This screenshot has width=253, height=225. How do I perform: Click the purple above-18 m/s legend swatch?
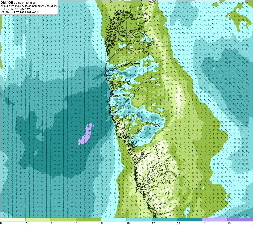[240, 219]
